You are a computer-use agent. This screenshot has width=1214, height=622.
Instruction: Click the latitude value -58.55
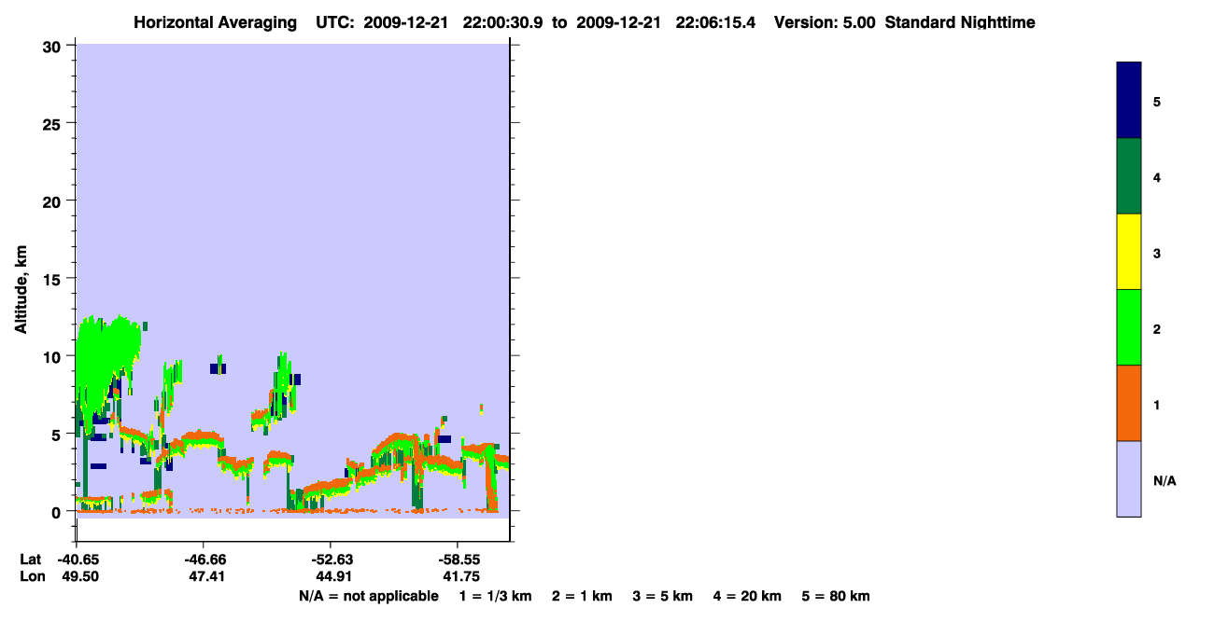tap(458, 560)
